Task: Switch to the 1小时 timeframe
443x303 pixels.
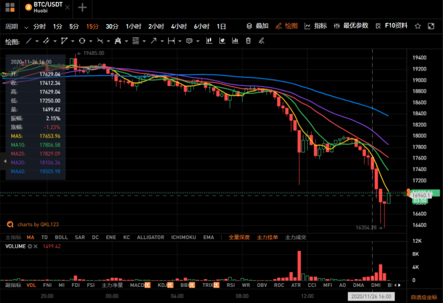Action: click(x=133, y=26)
